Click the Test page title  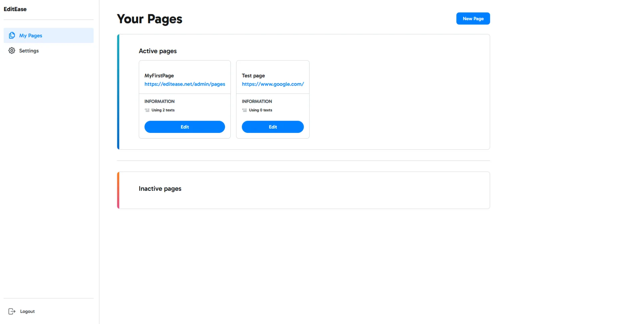pos(253,75)
